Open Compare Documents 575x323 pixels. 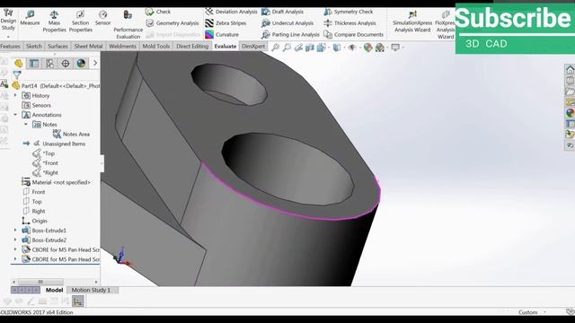click(353, 35)
